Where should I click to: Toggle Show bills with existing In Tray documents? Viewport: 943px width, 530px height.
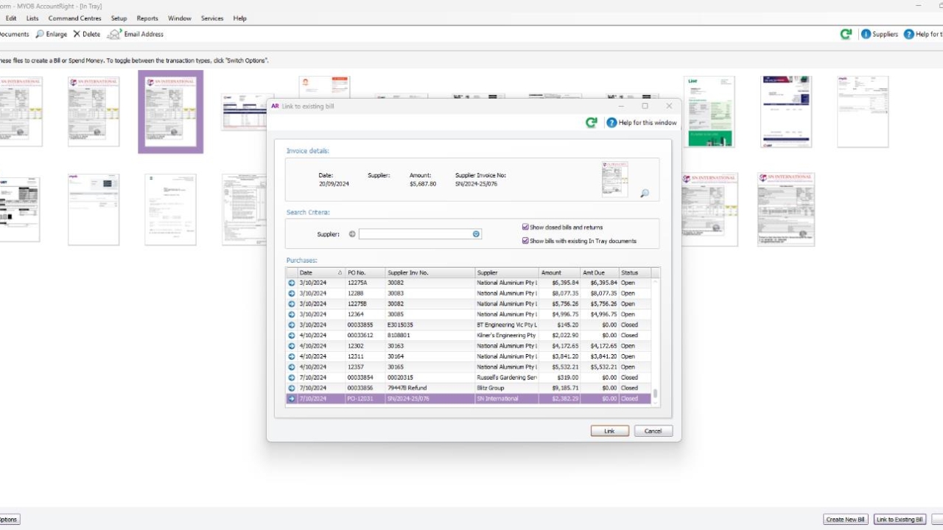[x=525, y=241]
